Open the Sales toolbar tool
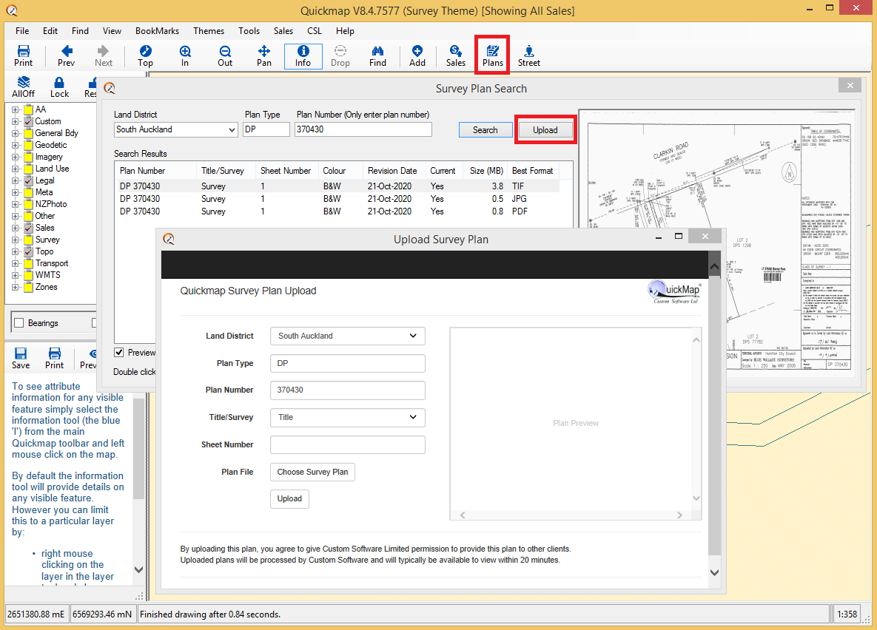Screen dimensions: 877x630 pos(456,55)
